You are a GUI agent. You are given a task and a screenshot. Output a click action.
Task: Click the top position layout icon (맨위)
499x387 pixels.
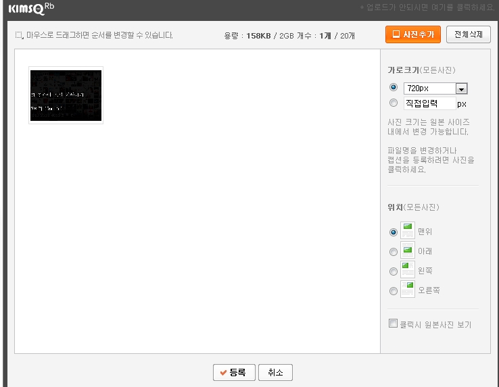408,230
